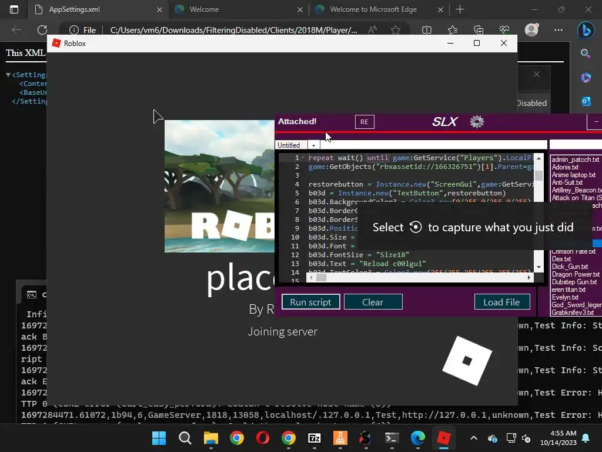Viewport: 602px width, 452px height.
Task: Open Bing chat sidebar icon
Action: coord(586,31)
